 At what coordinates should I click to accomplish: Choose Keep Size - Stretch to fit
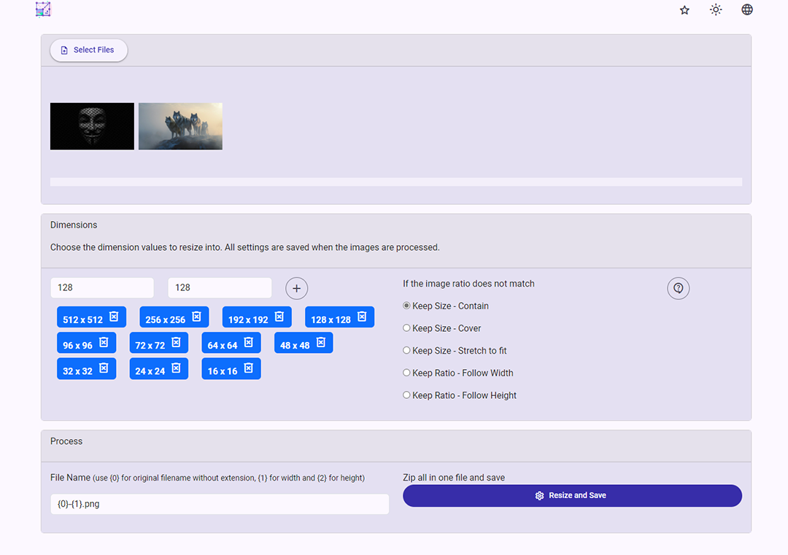click(x=407, y=351)
